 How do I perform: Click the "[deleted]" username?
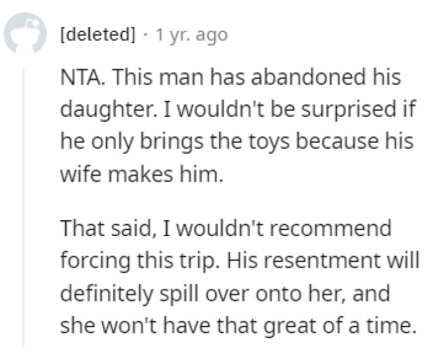click(x=97, y=35)
